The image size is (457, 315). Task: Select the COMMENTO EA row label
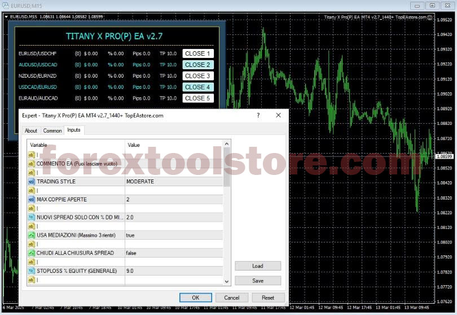click(77, 164)
